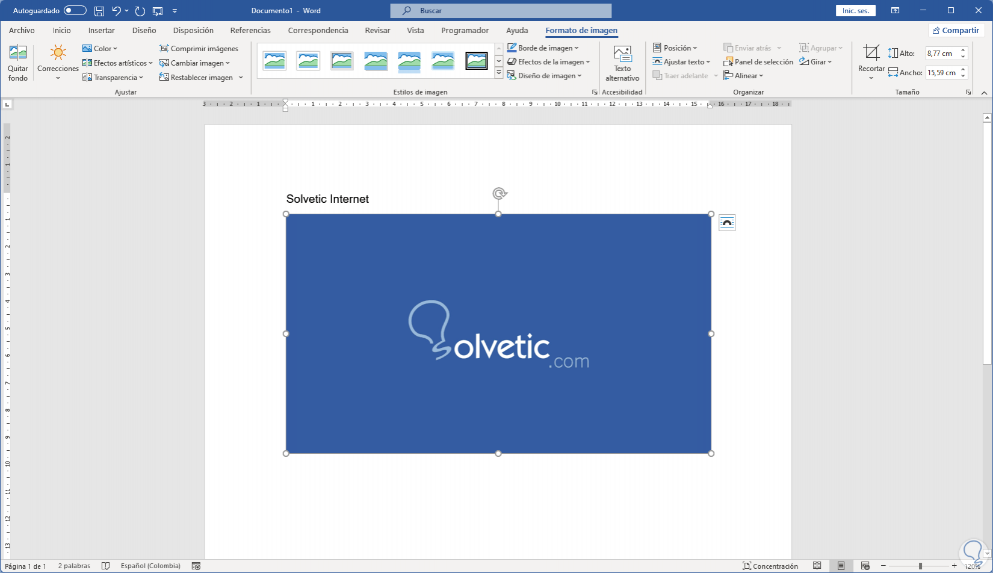Screen dimensions: 993x573
Task: Open the Insertar tab
Action: point(101,31)
